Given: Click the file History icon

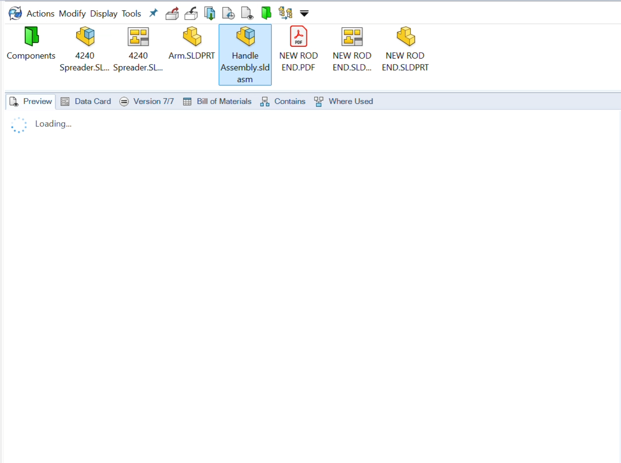Looking at the screenshot, I should tap(229, 13).
